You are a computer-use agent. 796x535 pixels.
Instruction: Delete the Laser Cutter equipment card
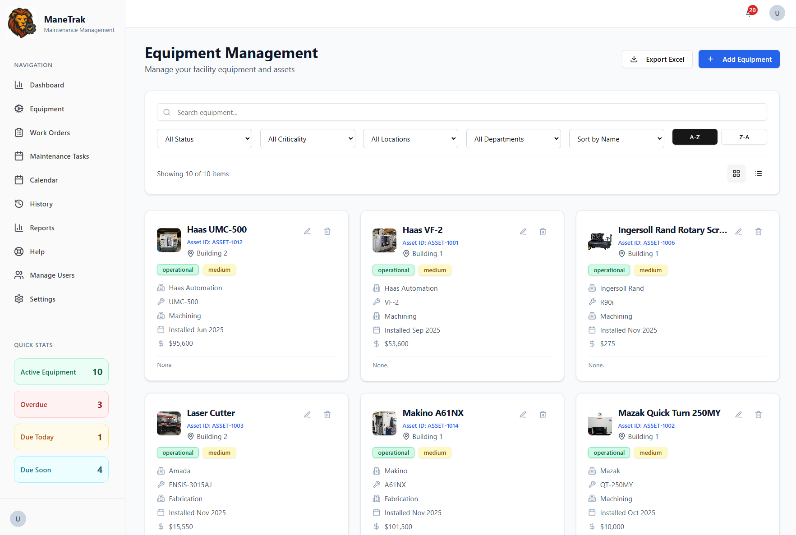[327, 414]
